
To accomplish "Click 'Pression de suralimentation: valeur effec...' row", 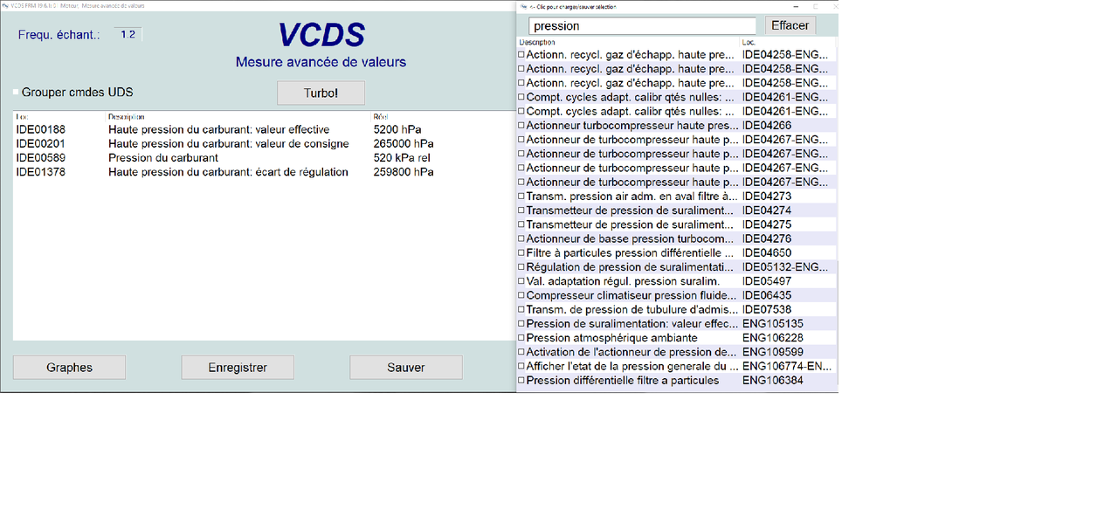I will click(677, 324).
